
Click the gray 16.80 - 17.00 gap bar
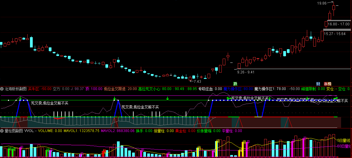[339, 21]
